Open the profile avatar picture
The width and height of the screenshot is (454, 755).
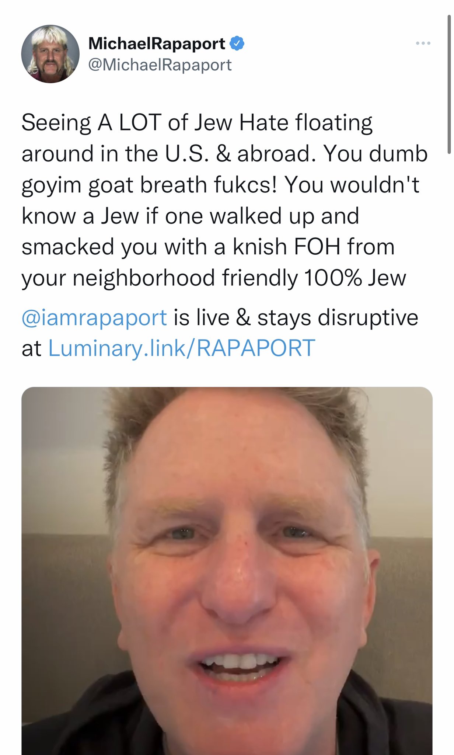(x=50, y=54)
